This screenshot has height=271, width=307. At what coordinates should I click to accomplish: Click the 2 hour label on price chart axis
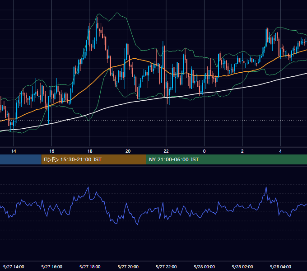click(x=242, y=151)
